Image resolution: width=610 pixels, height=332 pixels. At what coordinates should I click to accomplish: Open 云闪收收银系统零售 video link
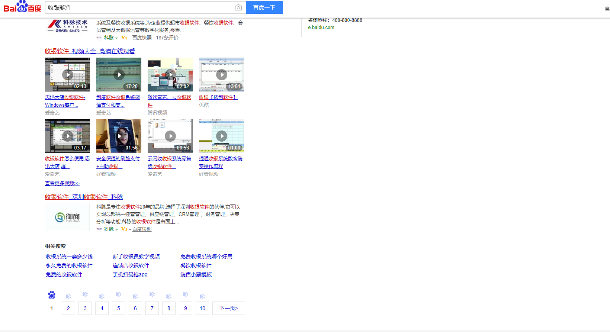(169, 162)
